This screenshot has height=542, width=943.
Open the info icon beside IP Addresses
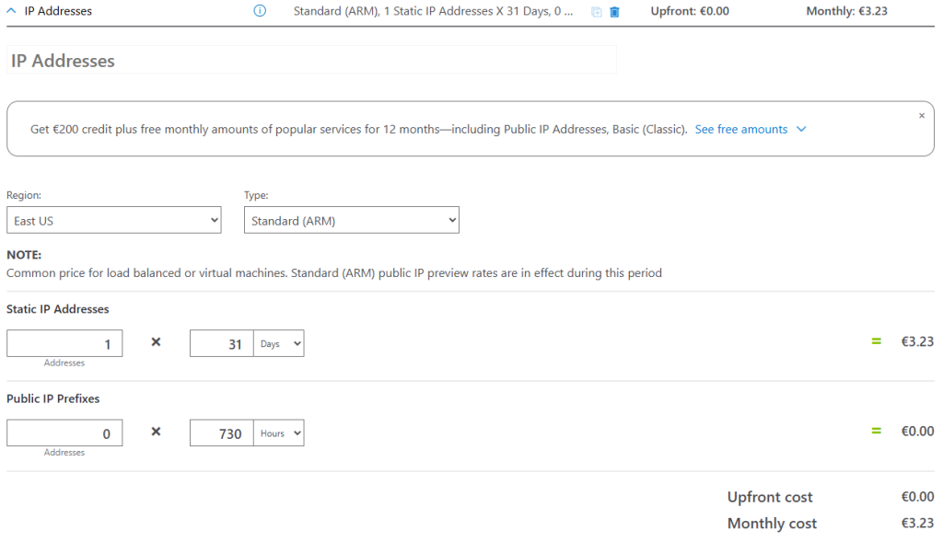[260, 11]
